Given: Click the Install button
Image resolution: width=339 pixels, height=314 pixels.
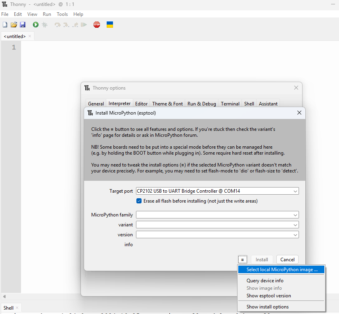Looking at the screenshot, I should click(x=262, y=260).
